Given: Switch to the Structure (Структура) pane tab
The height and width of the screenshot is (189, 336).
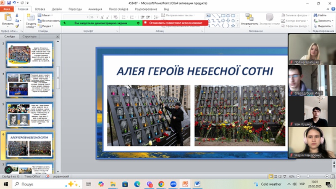Looking at the screenshot, I should [x=30, y=37].
